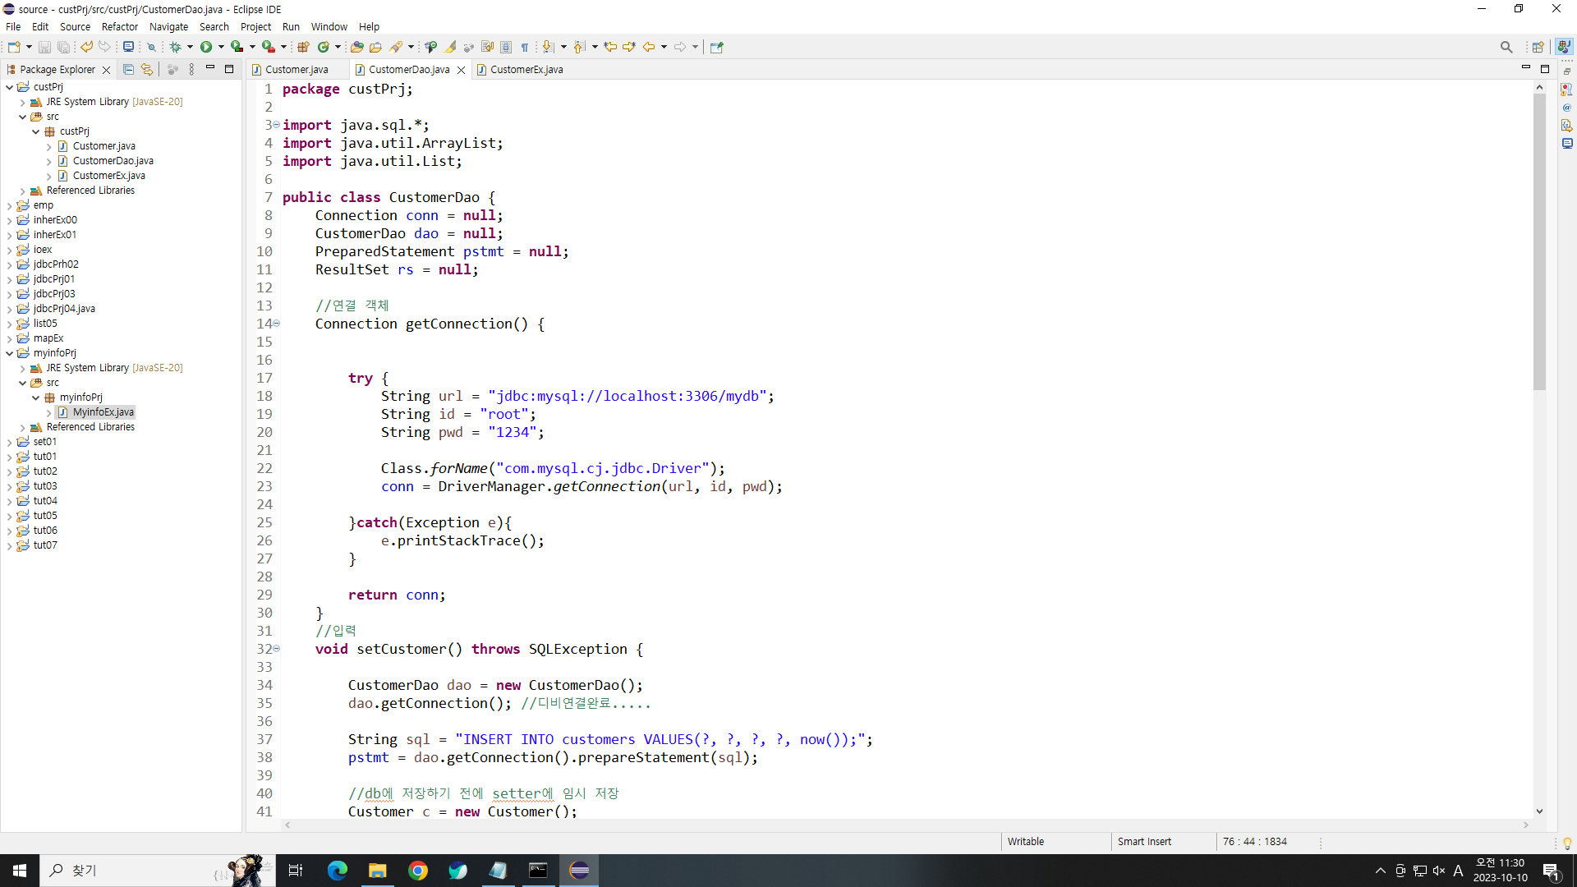Open the Refactor menu
The height and width of the screenshot is (887, 1577).
coord(119,26)
